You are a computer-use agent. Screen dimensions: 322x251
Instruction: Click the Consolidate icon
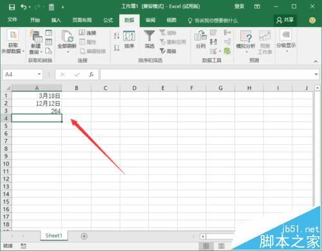227,33
